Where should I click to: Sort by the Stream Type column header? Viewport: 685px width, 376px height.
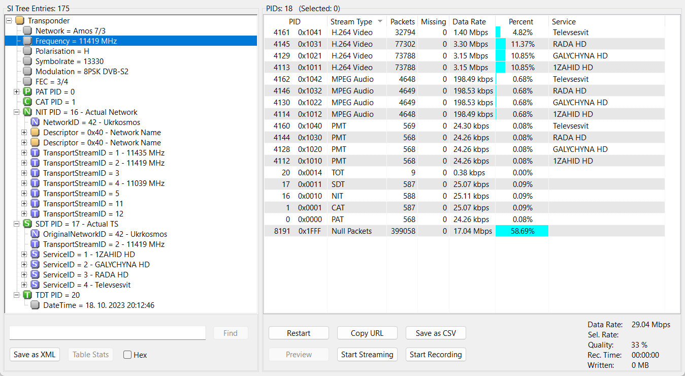click(357, 22)
